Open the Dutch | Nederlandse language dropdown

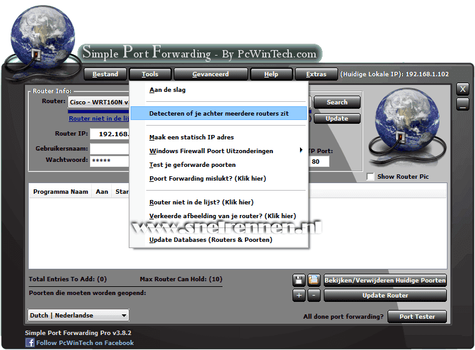(x=78, y=315)
